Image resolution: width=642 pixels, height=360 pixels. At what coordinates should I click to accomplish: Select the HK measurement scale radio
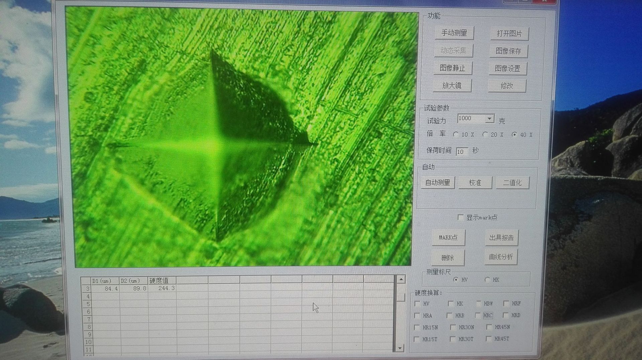pyautogui.click(x=487, y=280)
